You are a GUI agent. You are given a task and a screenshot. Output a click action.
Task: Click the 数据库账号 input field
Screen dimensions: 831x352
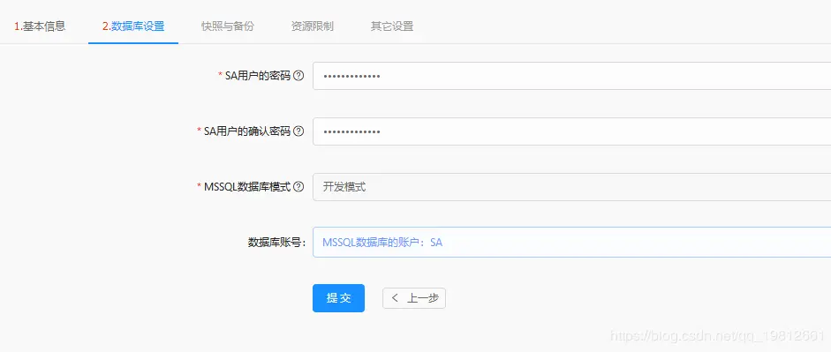point(572,243)
